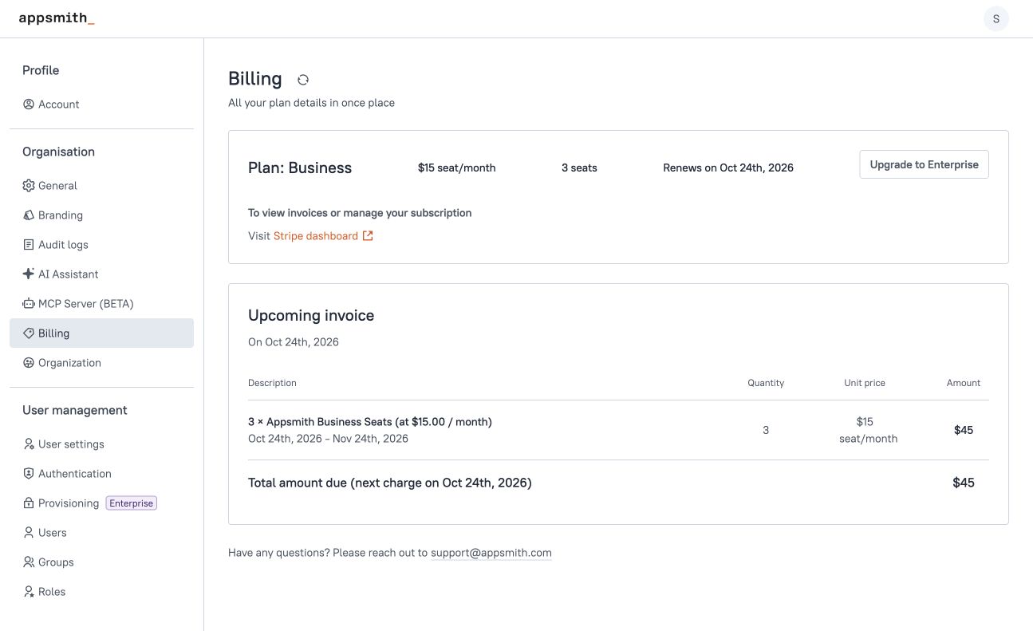
Task: Click the User settings icon
Action: [x=29, y=444]
